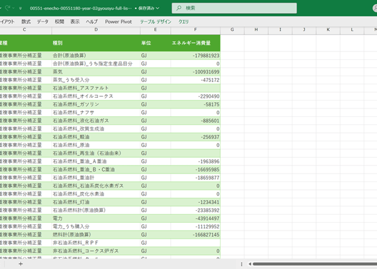Select the cell 石油系燃料_石油系炭化水素ガス

point(96,186)
